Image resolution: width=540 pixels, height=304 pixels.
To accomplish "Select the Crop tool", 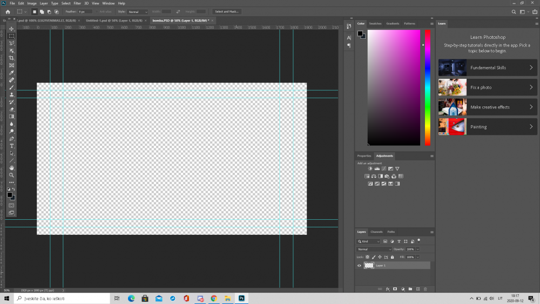I will pyautogui.click(x=12, y=58).
